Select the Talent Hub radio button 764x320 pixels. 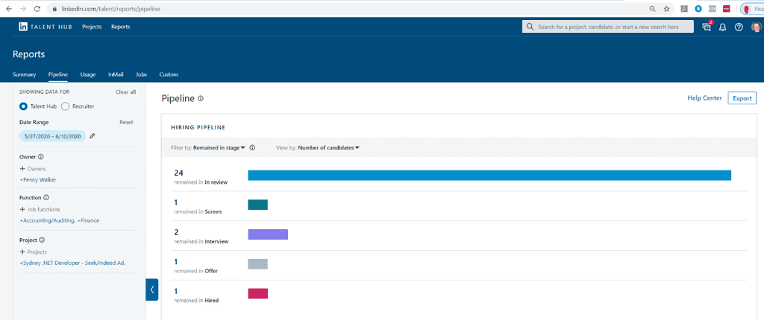pos(24,106)
